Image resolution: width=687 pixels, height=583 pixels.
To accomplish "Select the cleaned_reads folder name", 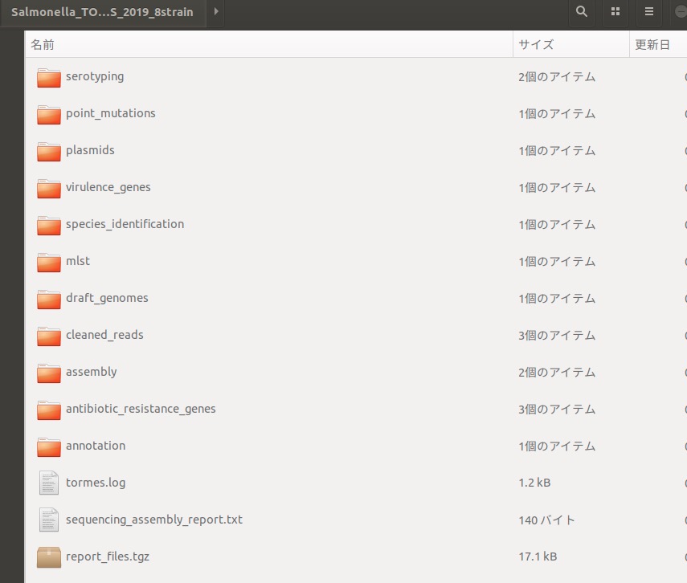I will click(104, 335).
